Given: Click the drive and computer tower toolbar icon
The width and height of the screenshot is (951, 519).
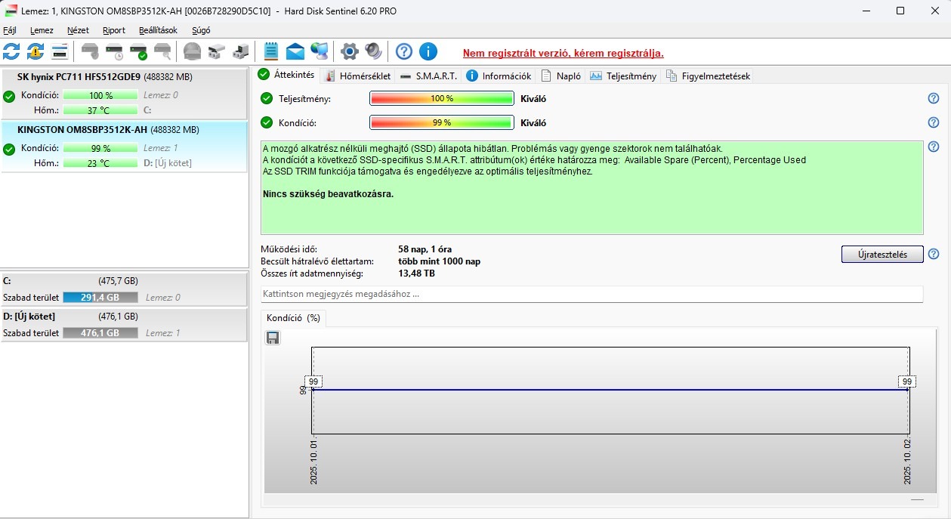Looking at the screenshot, I should pos(240,51).
